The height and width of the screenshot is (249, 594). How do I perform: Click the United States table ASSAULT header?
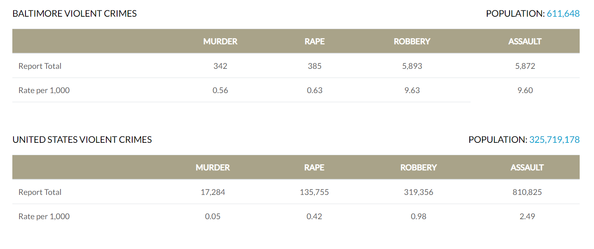(527, 167)
